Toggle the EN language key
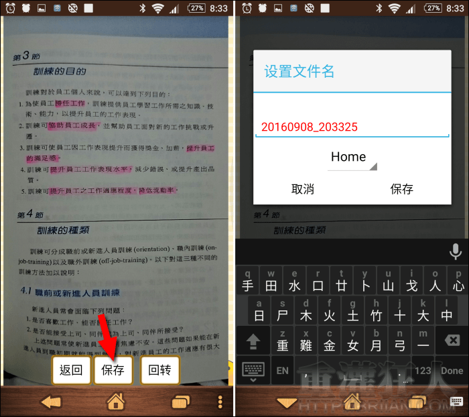This screenshot has height=417, width=469. point(283,370)
